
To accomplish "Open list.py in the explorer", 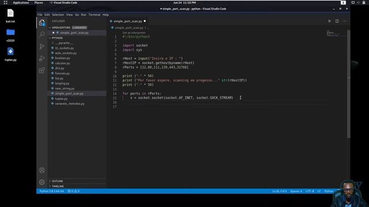I will click(x=59, y=78).
